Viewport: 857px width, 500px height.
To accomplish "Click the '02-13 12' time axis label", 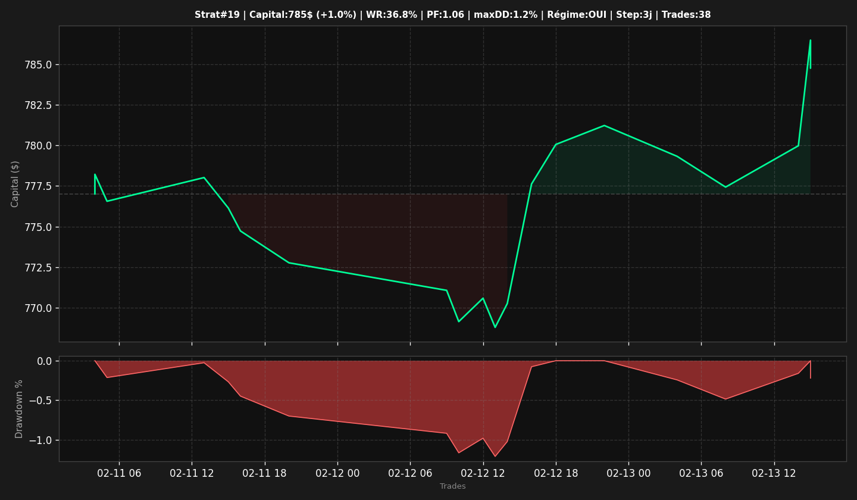I will point(774,474).
